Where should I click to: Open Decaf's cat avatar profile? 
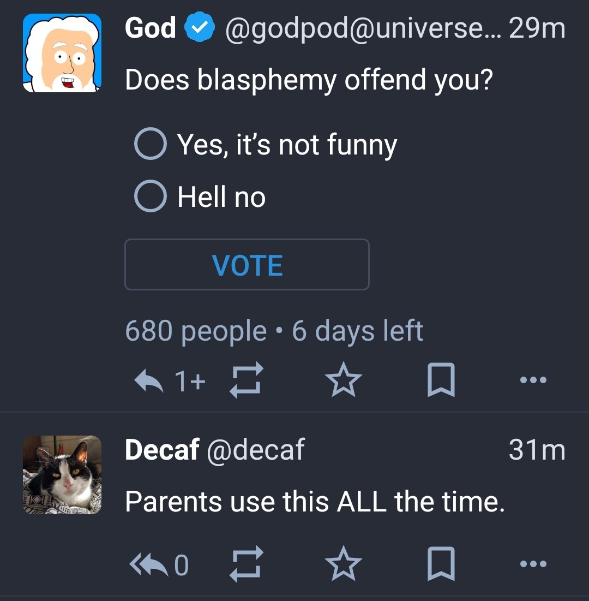(62, 475)
